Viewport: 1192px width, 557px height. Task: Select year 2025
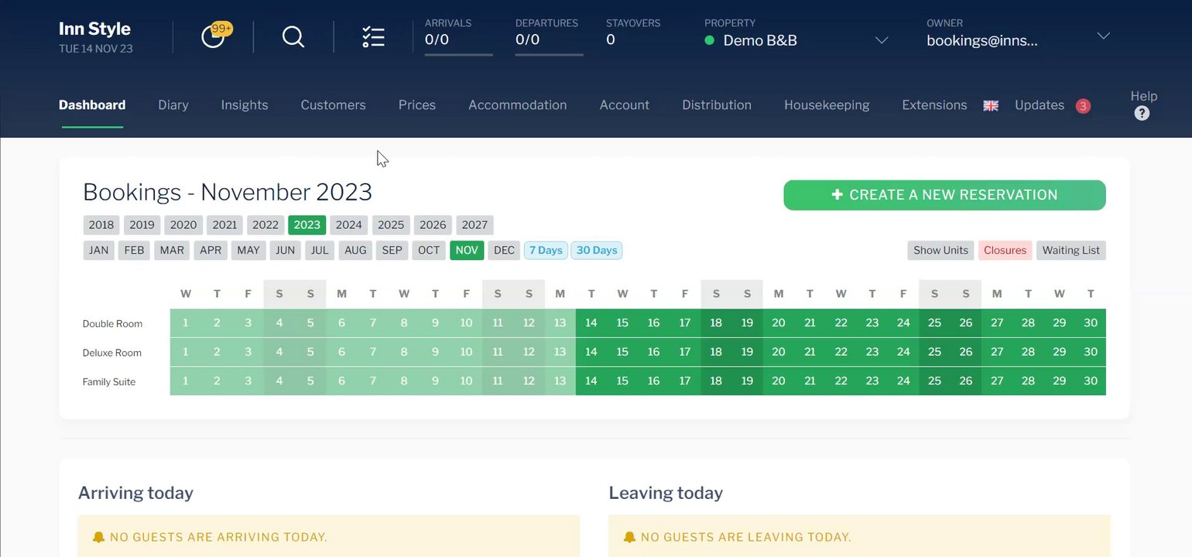(391, 225)
